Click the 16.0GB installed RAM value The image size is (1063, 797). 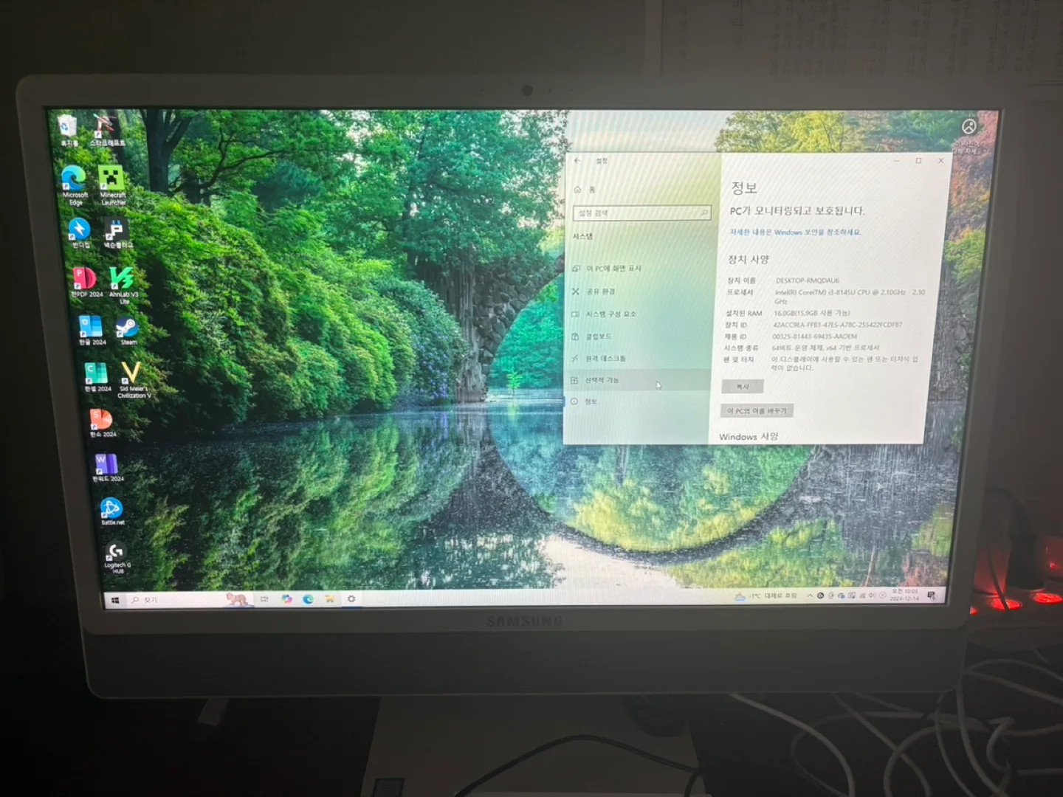(x=812, y=314)
